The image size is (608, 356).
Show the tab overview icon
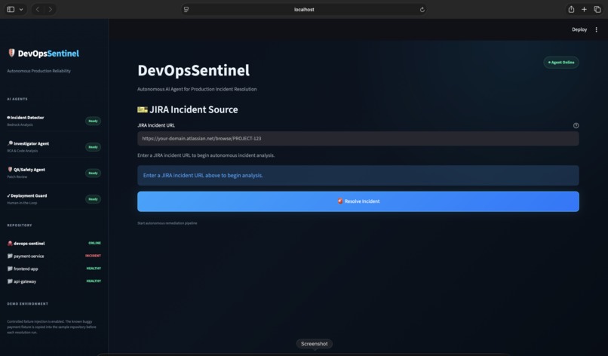tap(597, 9)
